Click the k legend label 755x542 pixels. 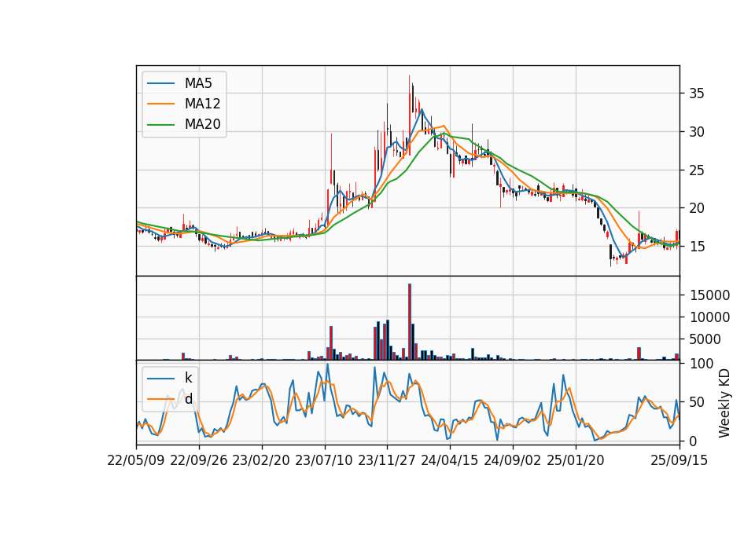(x=188, y=378)
